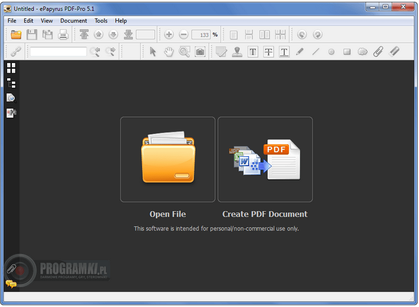419x307 pixels.
Task: Choose the Cloud shape tool
Action: 363,51
